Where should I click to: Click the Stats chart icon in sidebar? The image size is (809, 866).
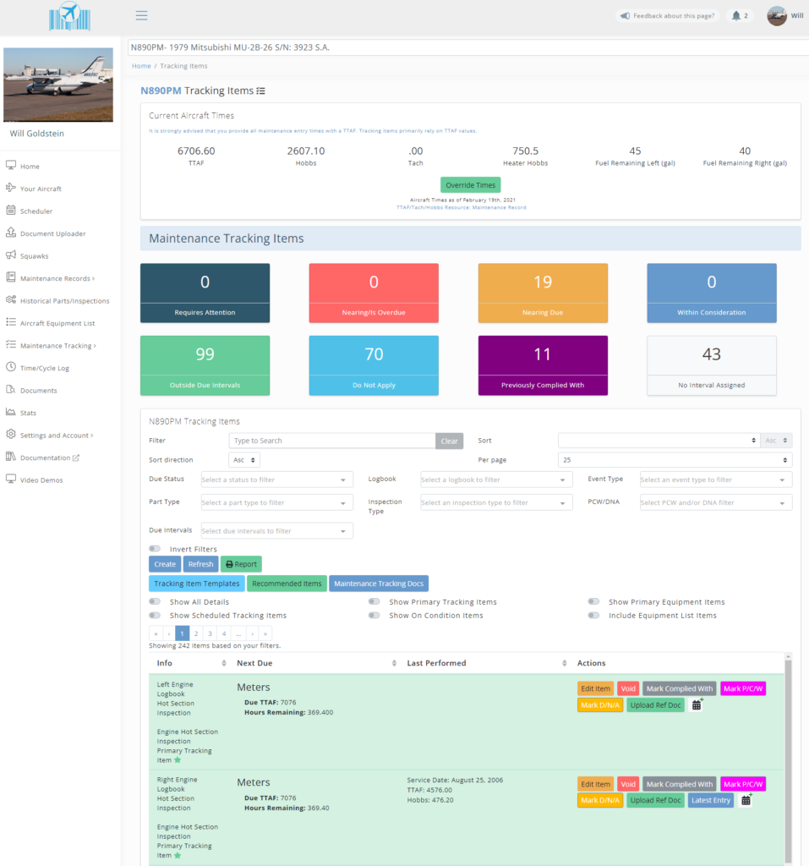point(11,413)
